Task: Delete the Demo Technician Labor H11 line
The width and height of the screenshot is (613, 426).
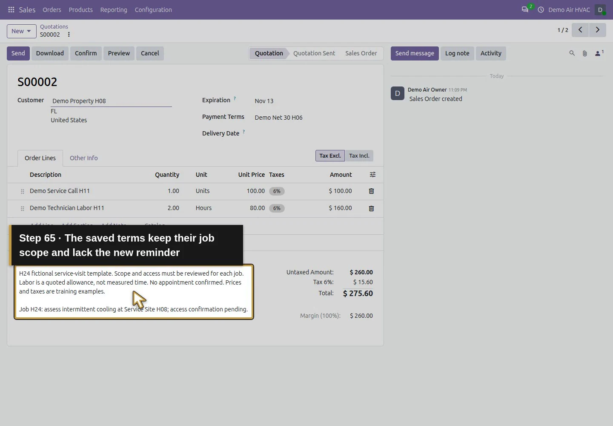Action: (371, 208)
